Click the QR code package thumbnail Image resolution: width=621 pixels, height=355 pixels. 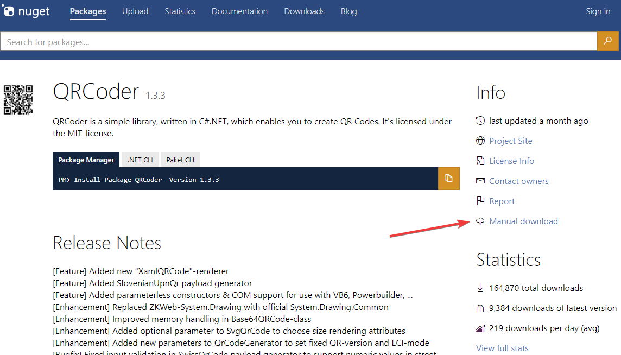click(x=18, y=100)
